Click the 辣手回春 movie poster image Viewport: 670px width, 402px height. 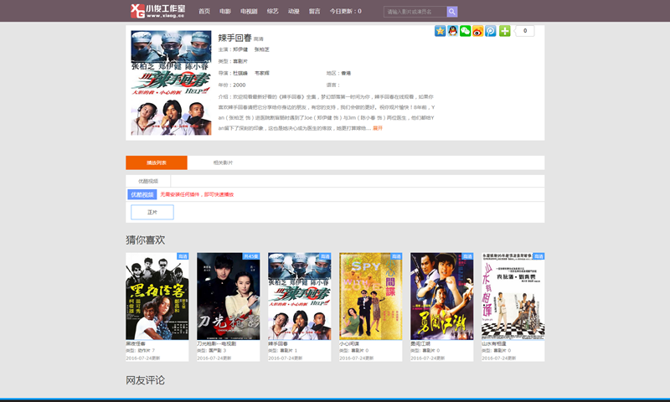coord(171,83)
